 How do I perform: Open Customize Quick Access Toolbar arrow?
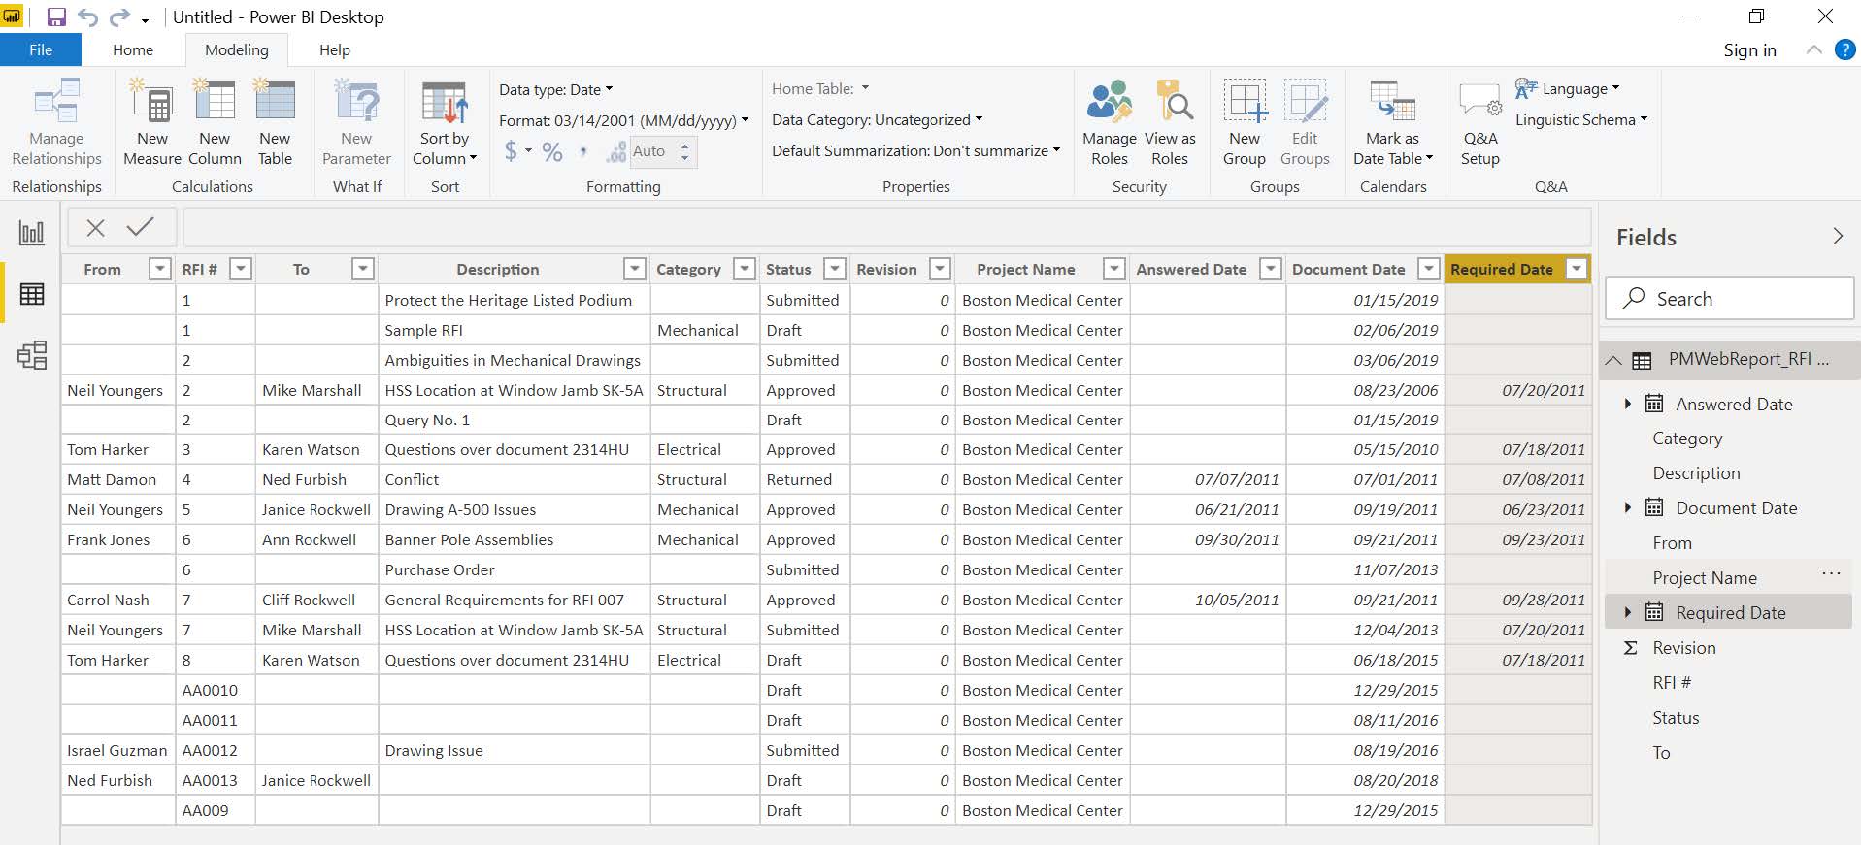[145, 18]
